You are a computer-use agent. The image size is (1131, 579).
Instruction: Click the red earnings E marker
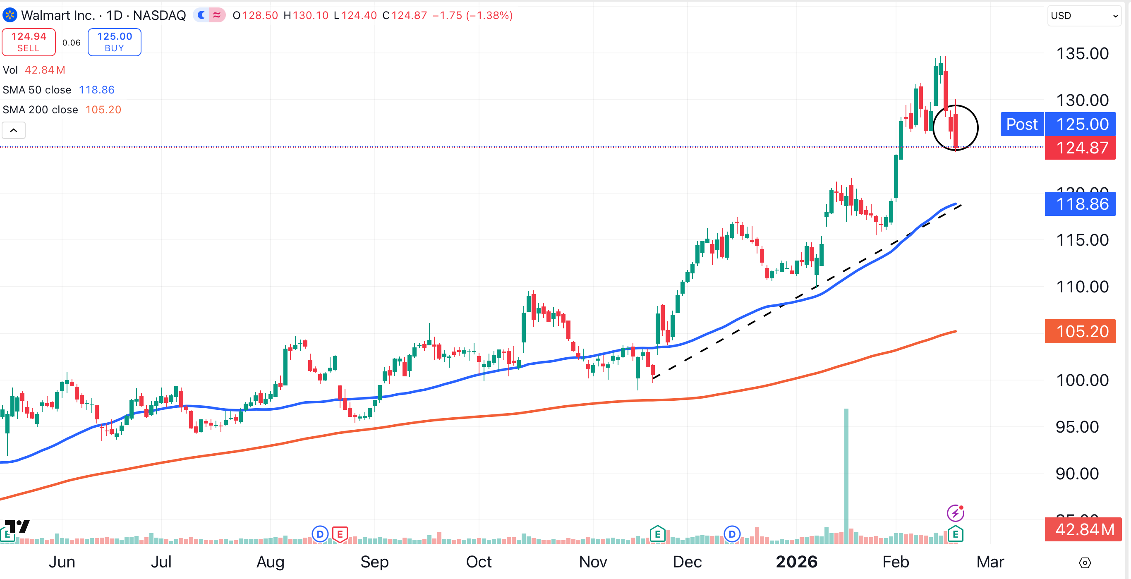point(340,534)
